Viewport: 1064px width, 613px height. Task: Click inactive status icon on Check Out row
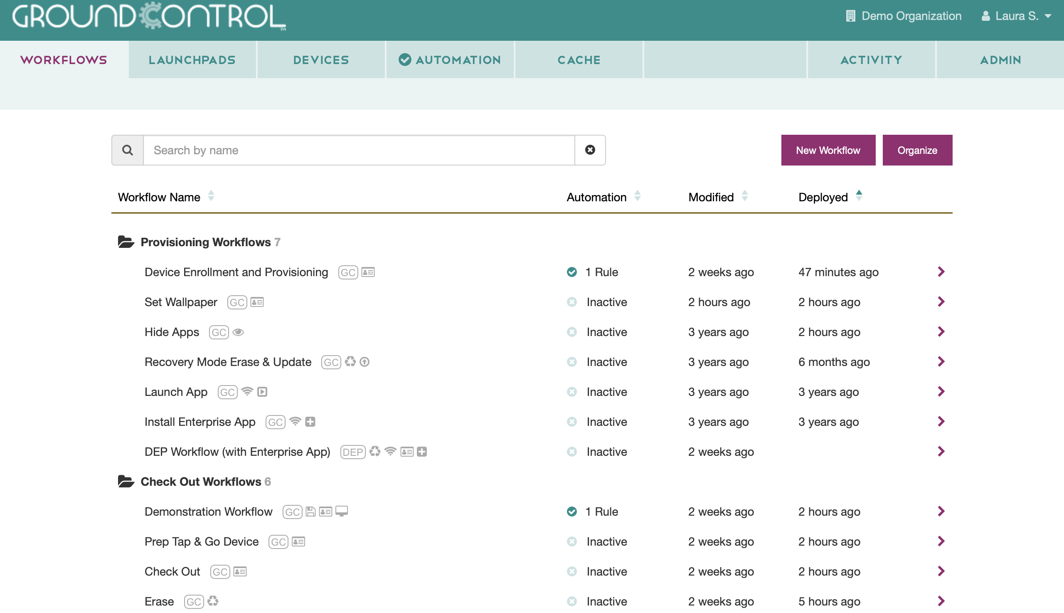tap(572, 572)
